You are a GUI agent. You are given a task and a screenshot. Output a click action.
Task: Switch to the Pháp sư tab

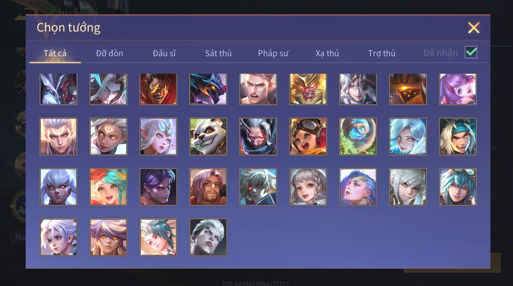273,53
